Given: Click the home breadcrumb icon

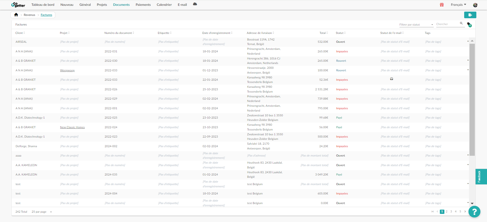Looking at the screenshot, I should (16, 15).
